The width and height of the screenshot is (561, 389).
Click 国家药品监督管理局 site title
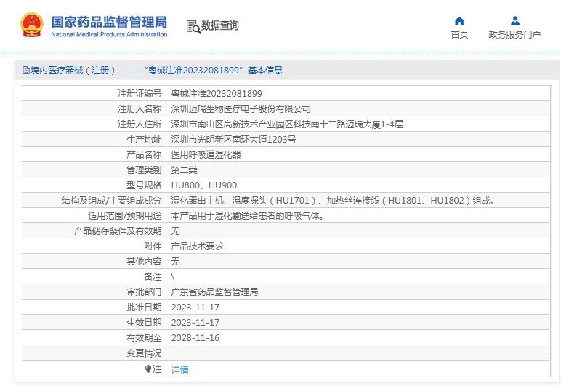tap(109, 23)
